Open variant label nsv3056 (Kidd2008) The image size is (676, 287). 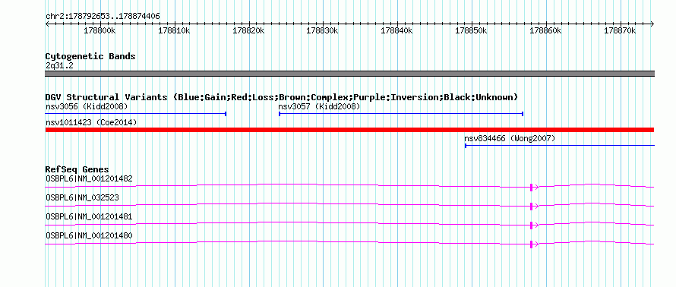coord(87,106)
